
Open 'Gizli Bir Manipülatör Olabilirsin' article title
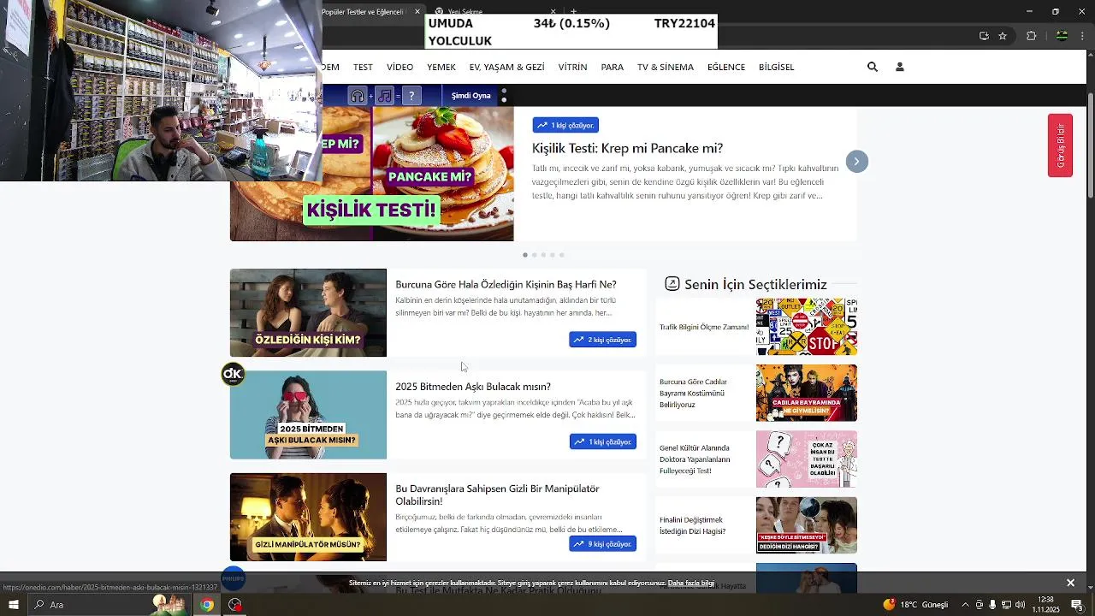point(497,495)
